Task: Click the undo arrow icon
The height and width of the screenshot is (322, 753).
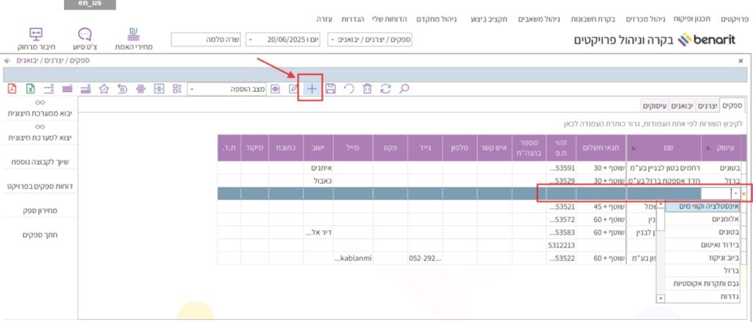Action: 349,89
